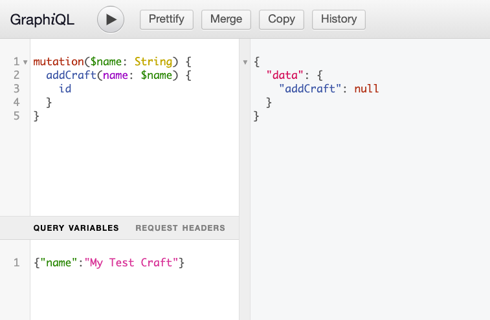490x320 pixels.
Task: Click the "data" key in the response
Action: pos(284,76)
